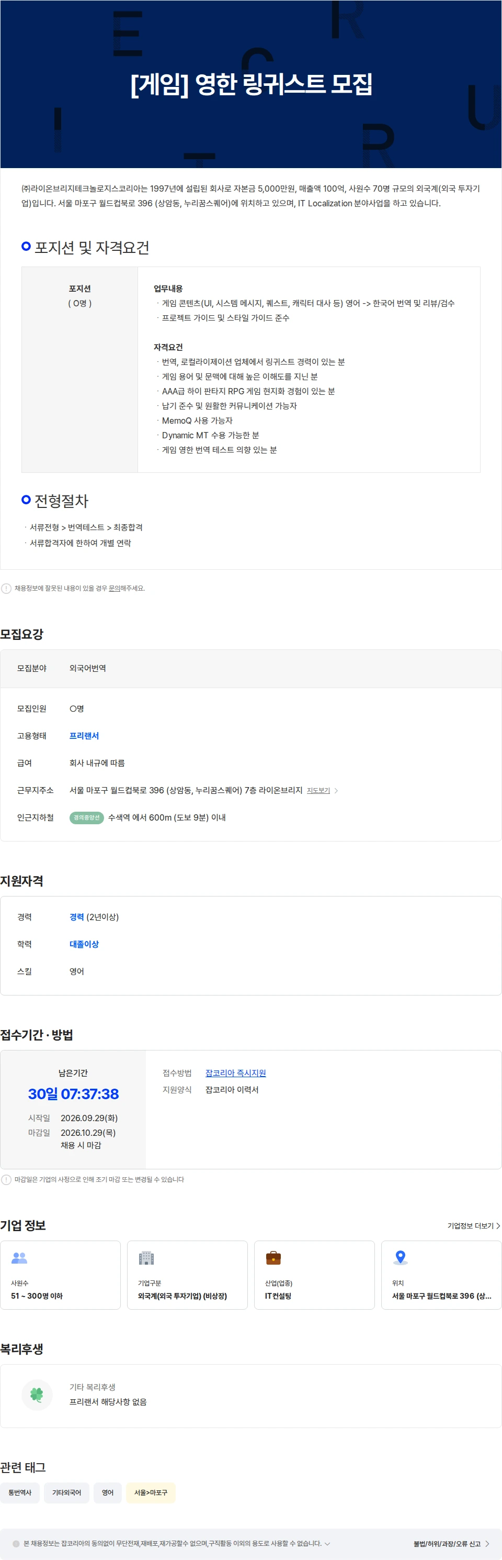The width and height of the screenshot is (502, 1560).
Task: Click the blue bullet icon beside 포지션 및 자격요건
Action: click(26, 247)
